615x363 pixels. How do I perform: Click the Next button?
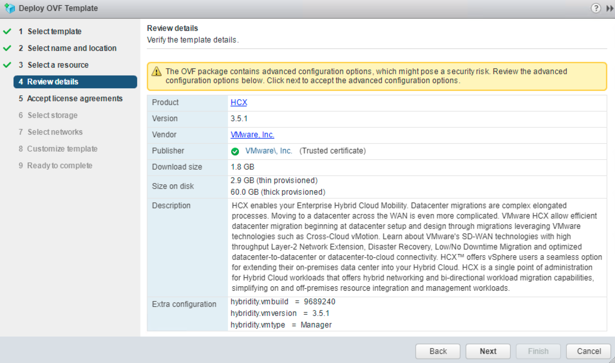pos(487,351)
